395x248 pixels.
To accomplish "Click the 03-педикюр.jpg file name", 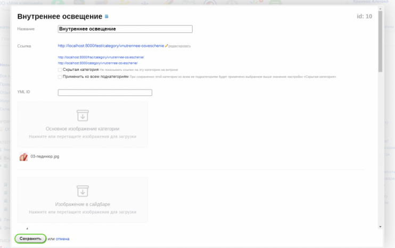I will pos(45,157).
